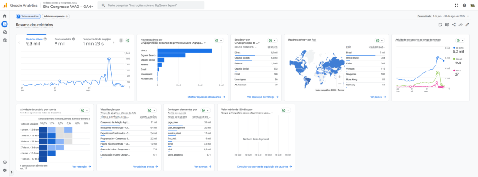
Task: Select the Usuários ativos metric tab
Action: (x=36, y=42)
